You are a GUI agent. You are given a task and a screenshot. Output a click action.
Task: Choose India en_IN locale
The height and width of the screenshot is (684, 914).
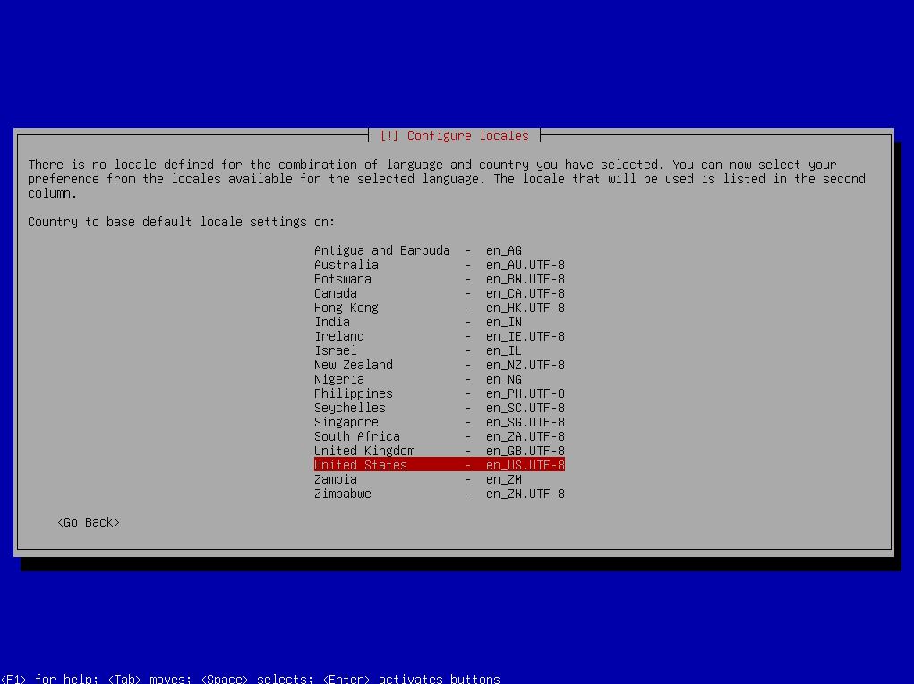(440, 322)
